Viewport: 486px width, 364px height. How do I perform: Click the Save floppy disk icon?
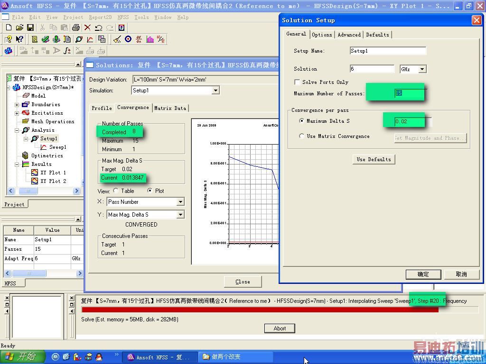30,27
